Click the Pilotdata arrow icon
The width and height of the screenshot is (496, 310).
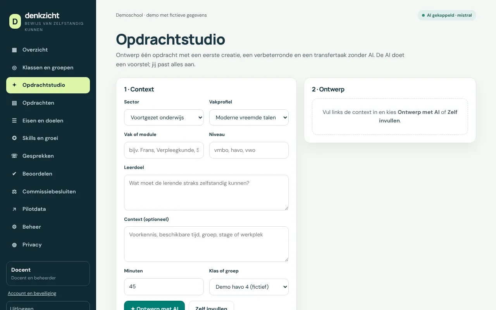click(x=14, y=209)
